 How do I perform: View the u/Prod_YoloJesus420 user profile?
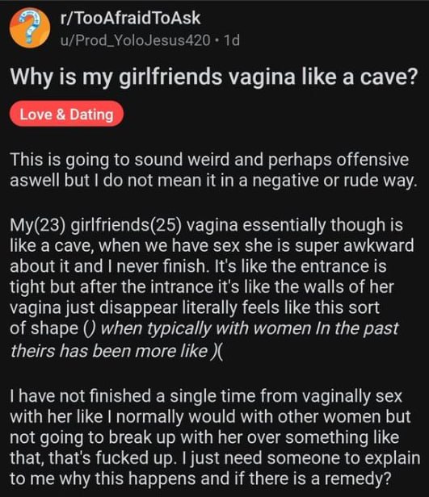pos(135,40)
